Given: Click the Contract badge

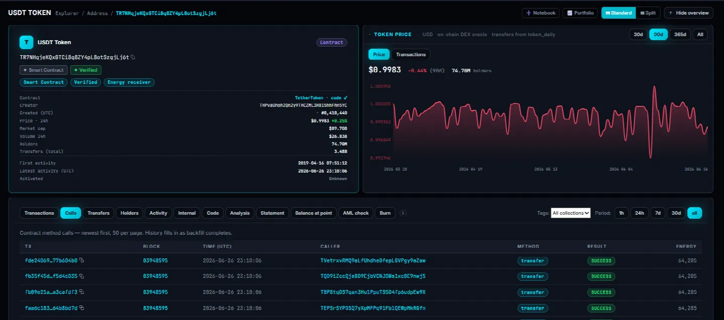Looking at the screenshot, I should pyautogui.click(x=332, y=43).
